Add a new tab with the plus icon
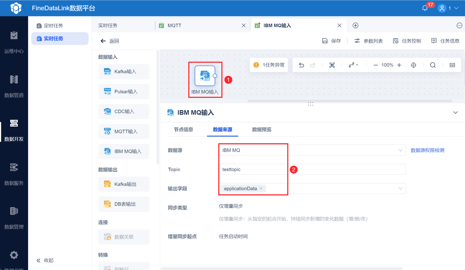The width and height of the screenshot is (465, 270). [x=355, y=25]
